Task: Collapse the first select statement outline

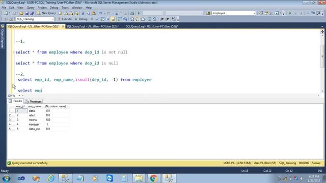Action: pos(14,52)
